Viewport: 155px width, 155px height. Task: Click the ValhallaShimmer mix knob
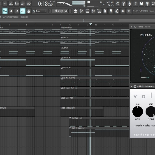(x=137, y=112)
